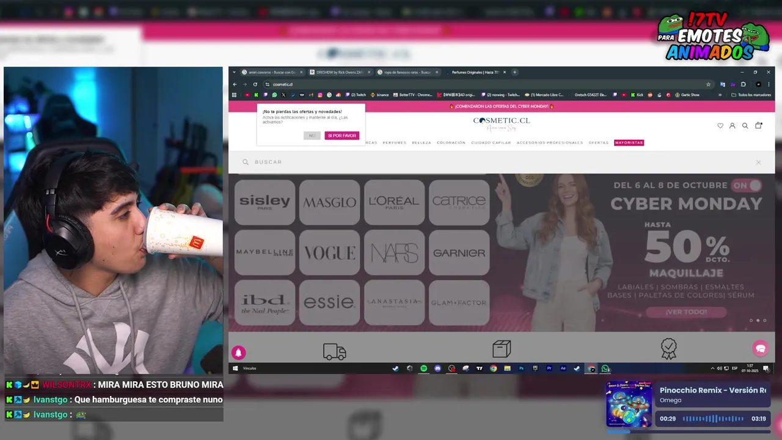Open the Chrome extensions puzzle icon
This screenshot has height=440, width=782.
744,84
